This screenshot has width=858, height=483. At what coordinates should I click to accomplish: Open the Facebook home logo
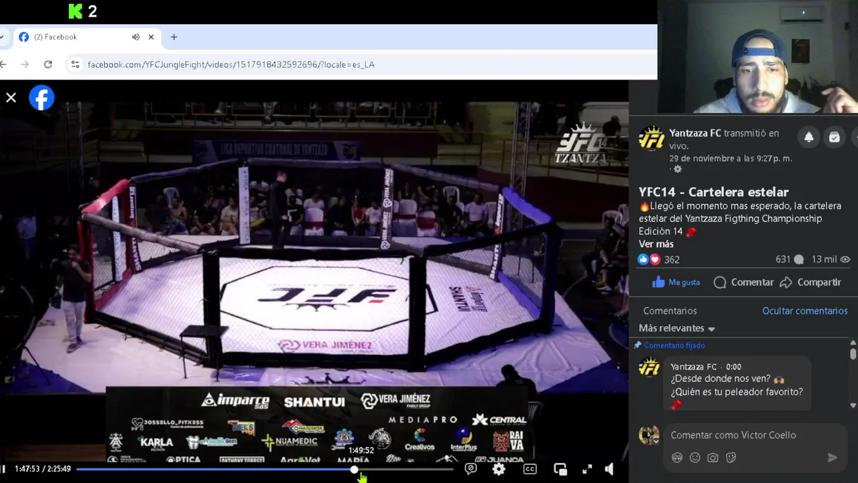[x=42, y=98]
